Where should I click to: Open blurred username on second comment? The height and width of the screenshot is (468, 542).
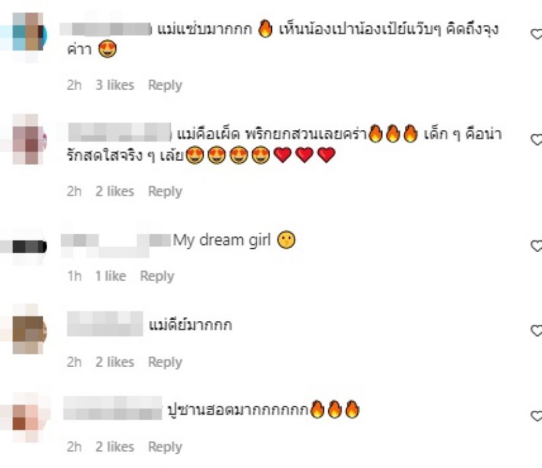coord(120,132)
